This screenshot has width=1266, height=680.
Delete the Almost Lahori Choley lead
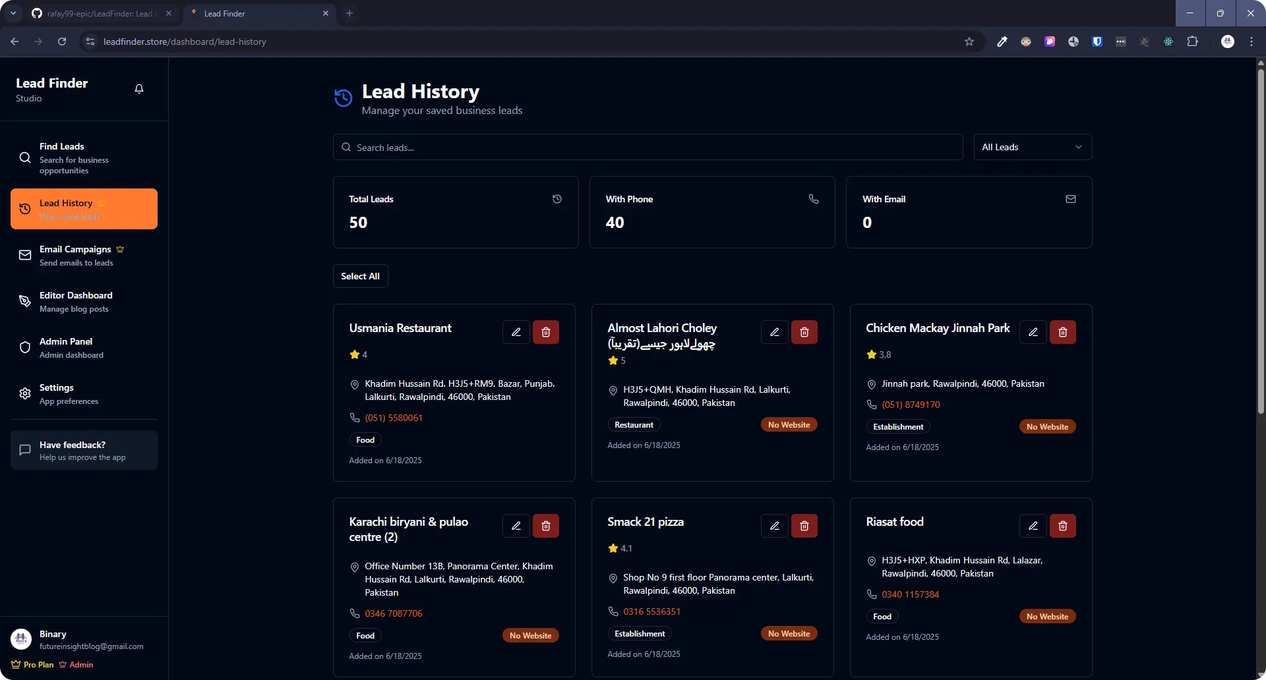tap(804, 332)
